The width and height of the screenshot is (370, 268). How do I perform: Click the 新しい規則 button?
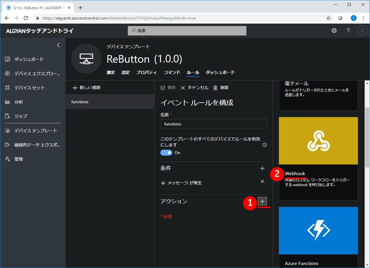[x=87, y=87]
